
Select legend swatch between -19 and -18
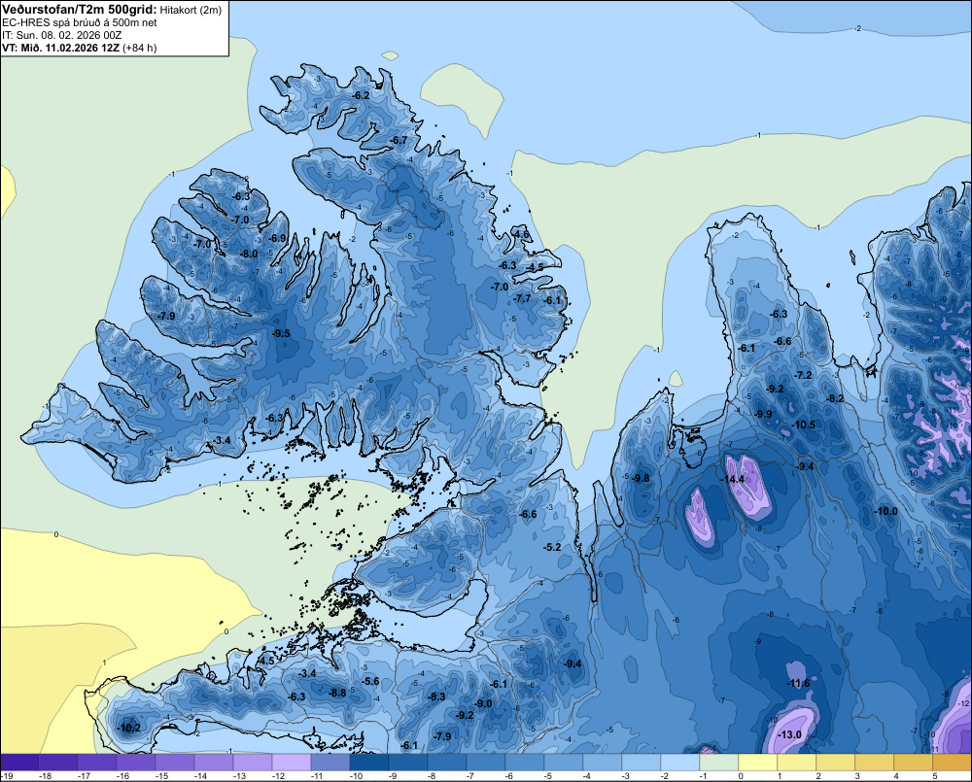point(19,763)
